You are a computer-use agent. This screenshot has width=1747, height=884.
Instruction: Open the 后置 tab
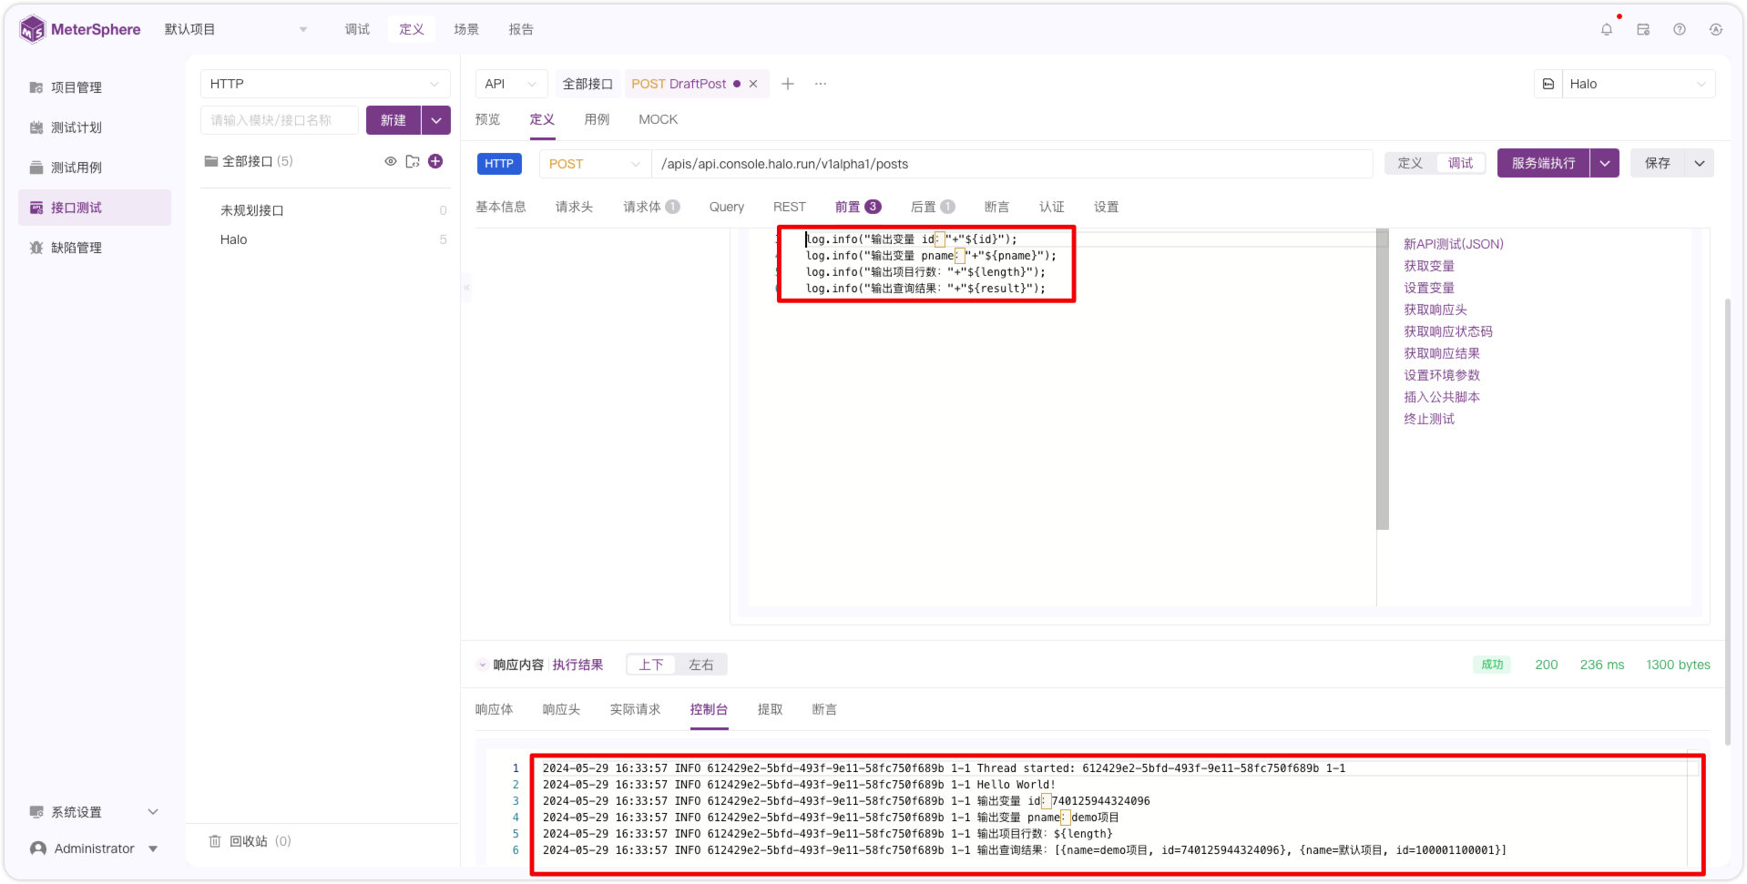[x=932, y=207]
